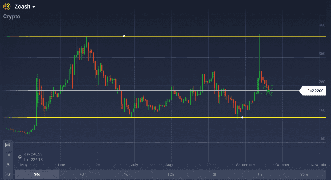The width and height of the screenshot is (331, 180).
Task: Click the lower yellow line handle dot
Action: 242,117
